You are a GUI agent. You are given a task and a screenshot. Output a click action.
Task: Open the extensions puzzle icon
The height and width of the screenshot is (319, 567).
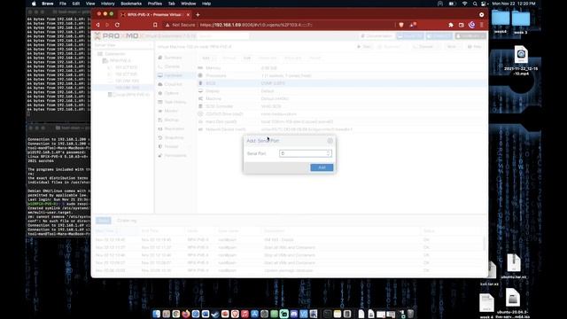click(x=451, y=25)
